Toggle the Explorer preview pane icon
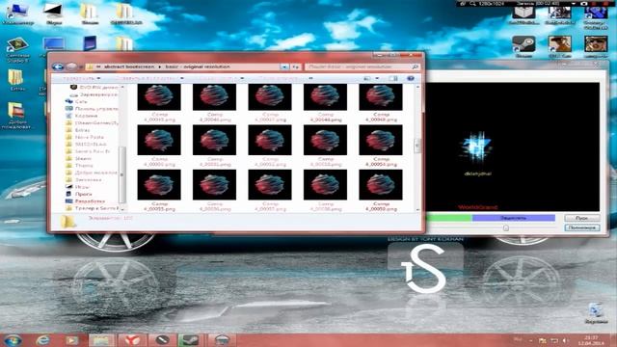 point(393,78)
